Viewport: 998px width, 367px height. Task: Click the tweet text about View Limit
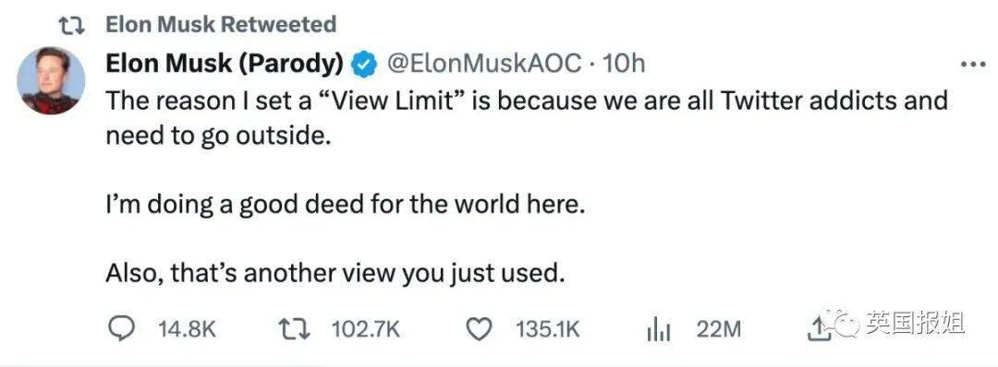tap(527, 119)
